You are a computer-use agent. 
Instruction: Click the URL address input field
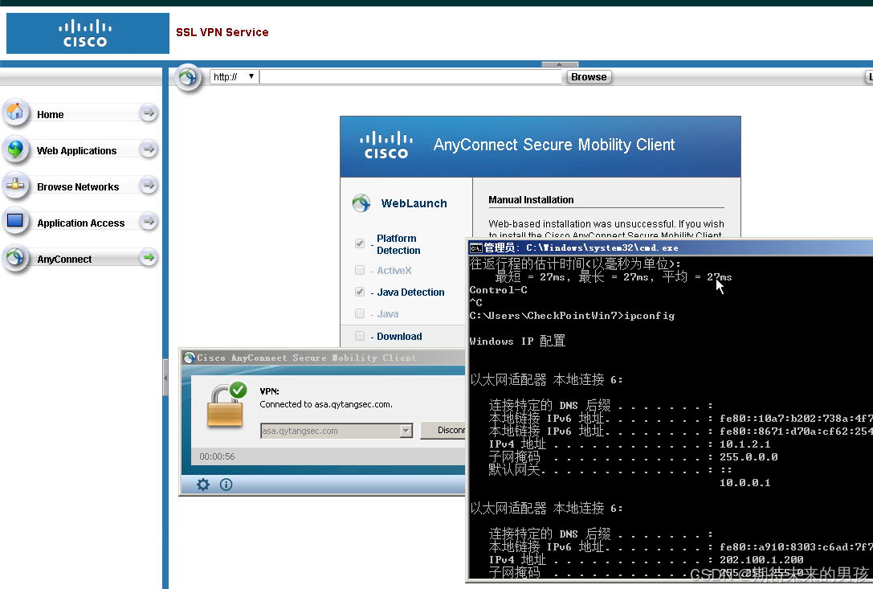410,77
